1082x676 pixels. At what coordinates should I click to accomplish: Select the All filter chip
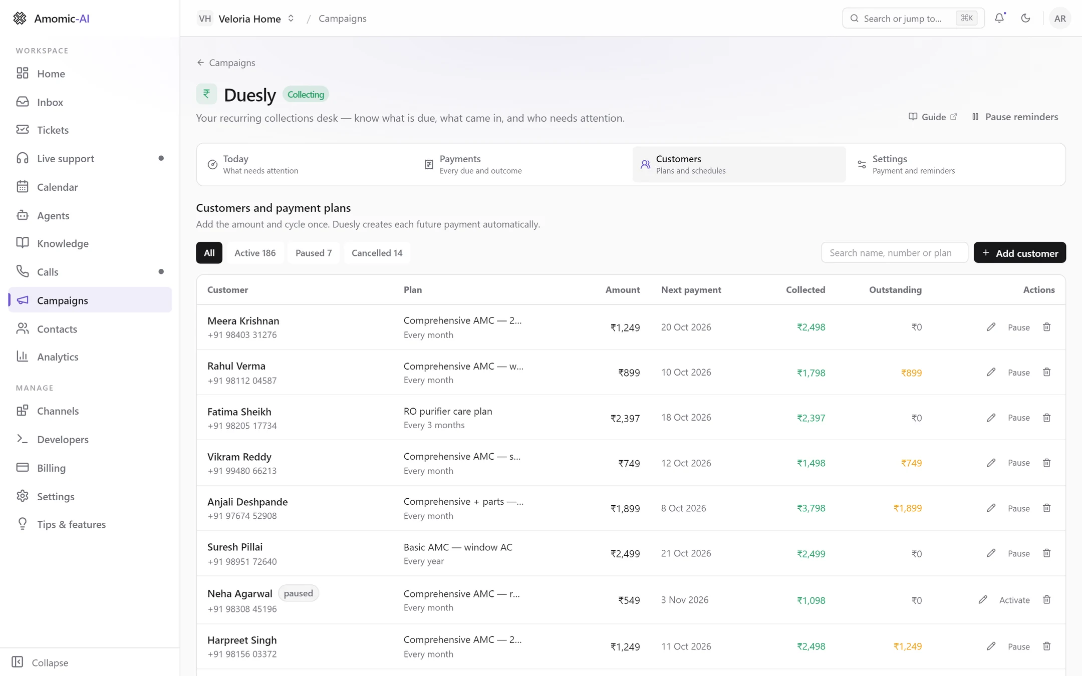pos(209,253)
